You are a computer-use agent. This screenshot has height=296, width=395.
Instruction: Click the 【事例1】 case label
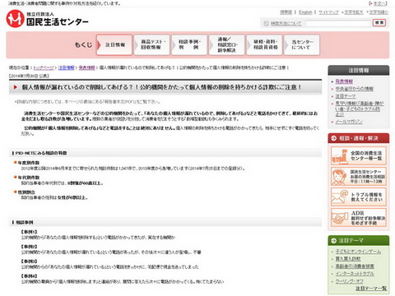29,232
